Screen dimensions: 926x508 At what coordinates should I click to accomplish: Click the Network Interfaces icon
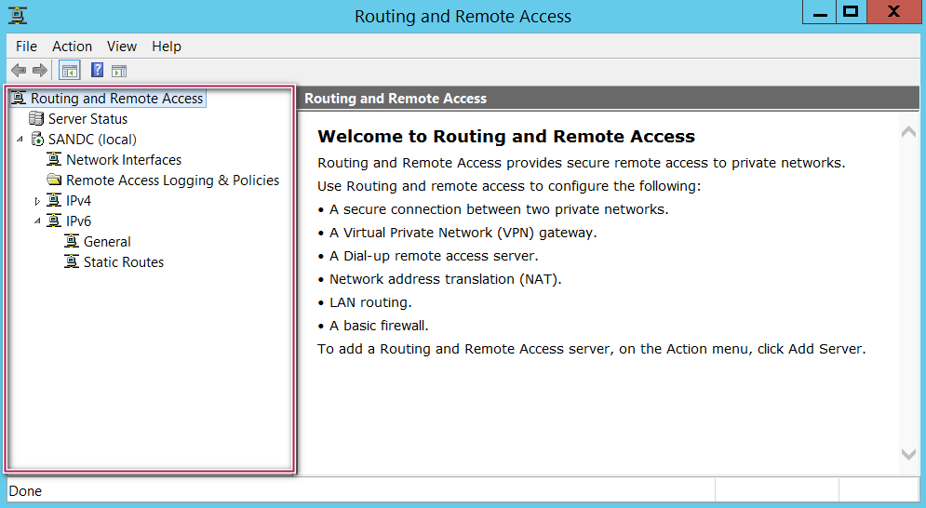[x=54, y=159]
